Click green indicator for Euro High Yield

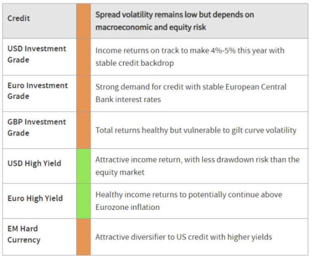[84, 201]
